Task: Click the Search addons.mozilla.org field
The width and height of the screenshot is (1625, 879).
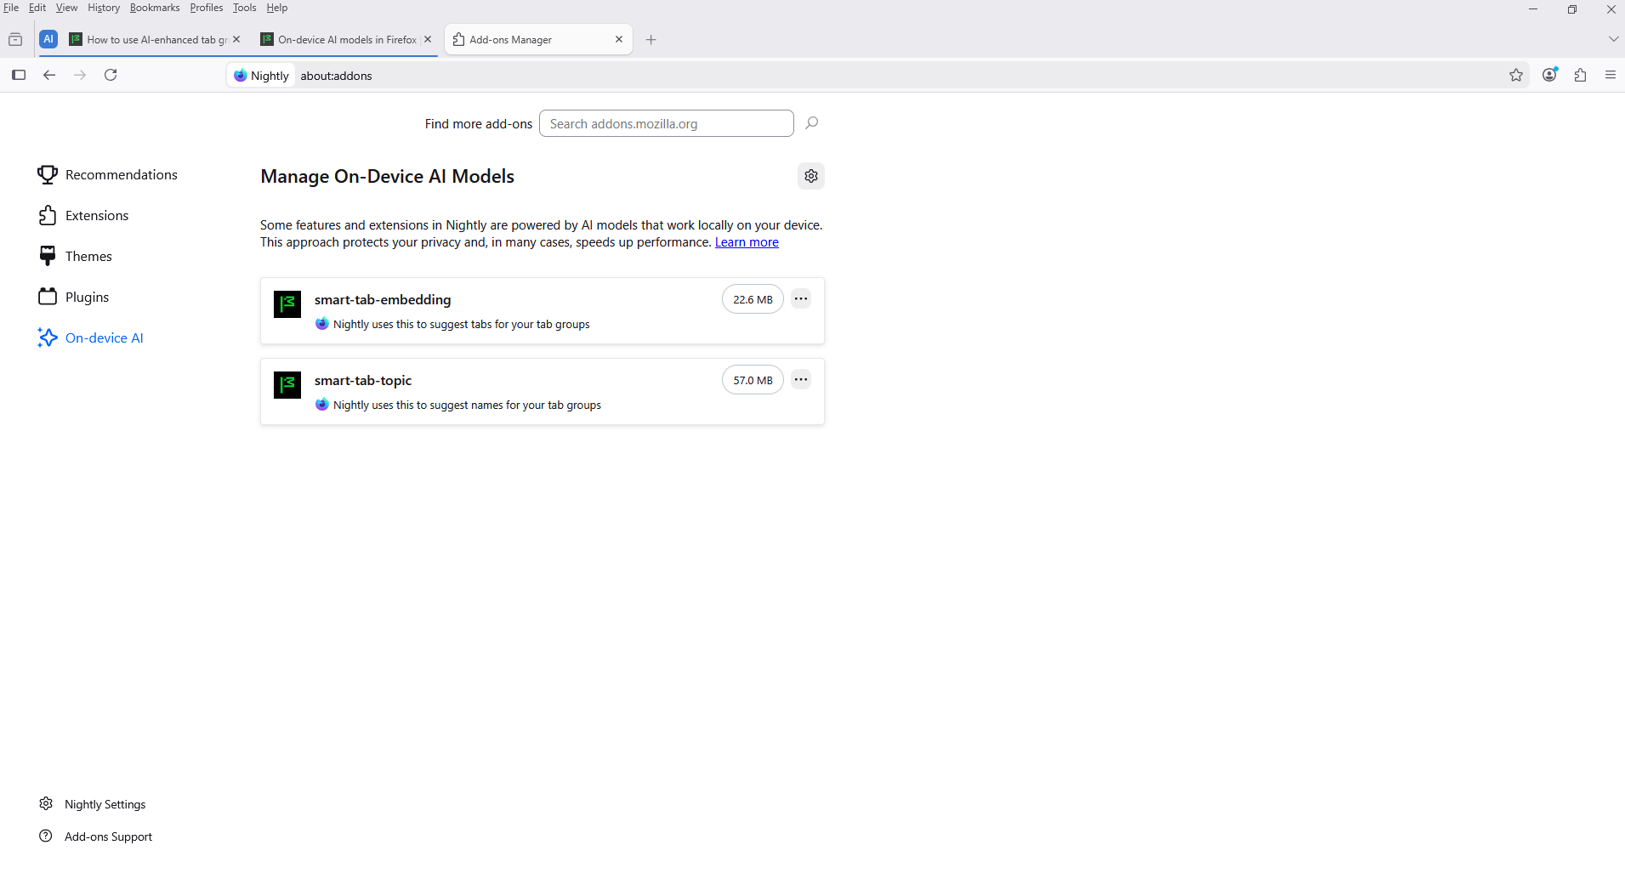Action: [x=666, y=123]
